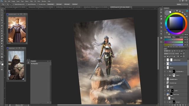This screenshot has height=106, width=189.
Task: Collapse the Properties panel with double arrow
Action: 48,61
